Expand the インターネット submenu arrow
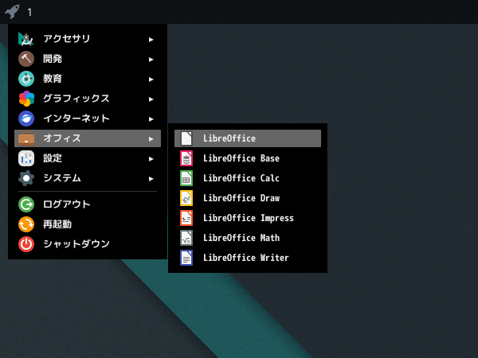This screenshot has width=478, height=358. (151, 119)
